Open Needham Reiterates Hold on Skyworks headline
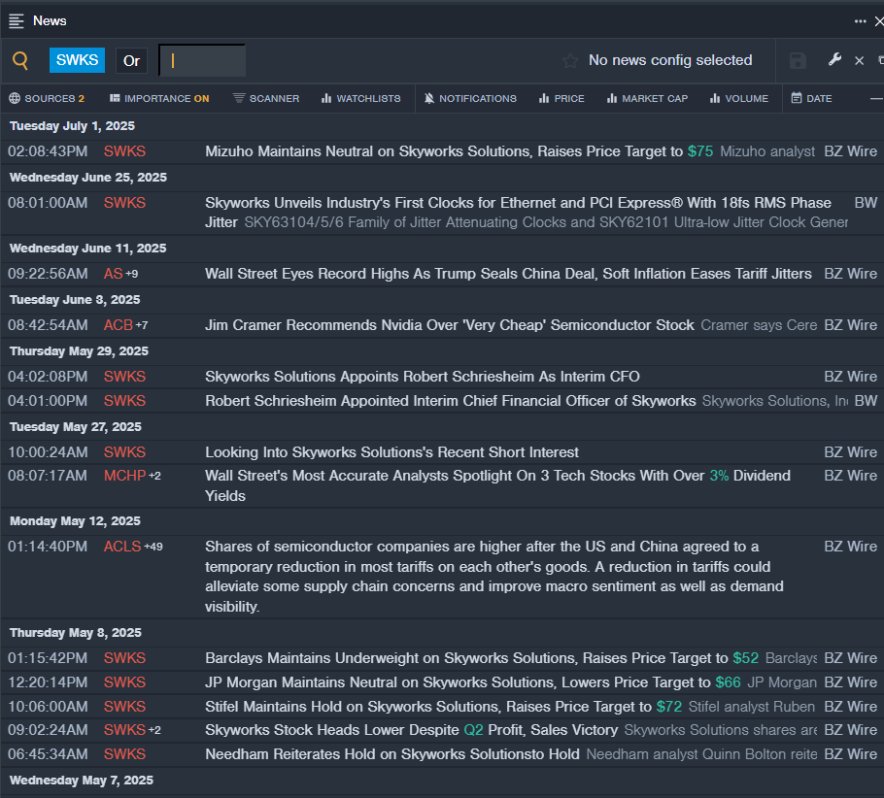The width and height of the screenshot is (884, 798). click(392, 754)
